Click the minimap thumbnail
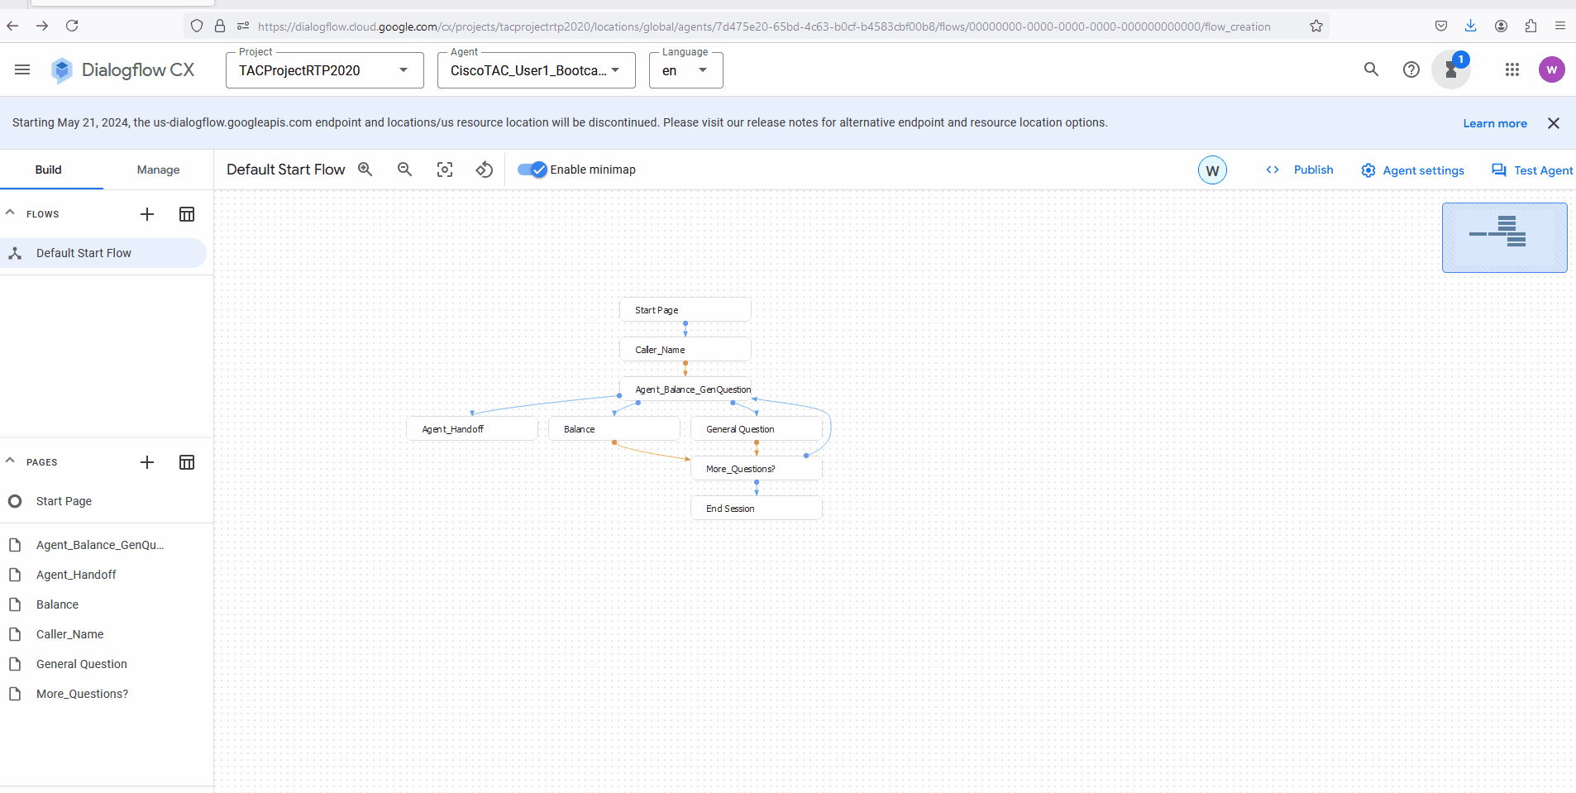The image size is (1576, 793). (1505, 237)
